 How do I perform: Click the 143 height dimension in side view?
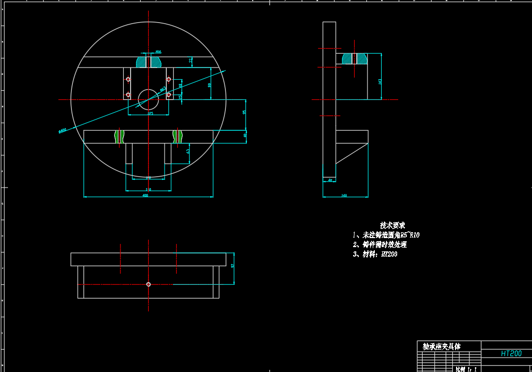380,81
